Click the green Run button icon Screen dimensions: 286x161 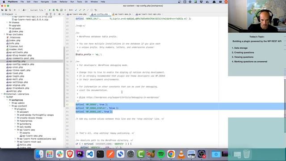(50, 10)
